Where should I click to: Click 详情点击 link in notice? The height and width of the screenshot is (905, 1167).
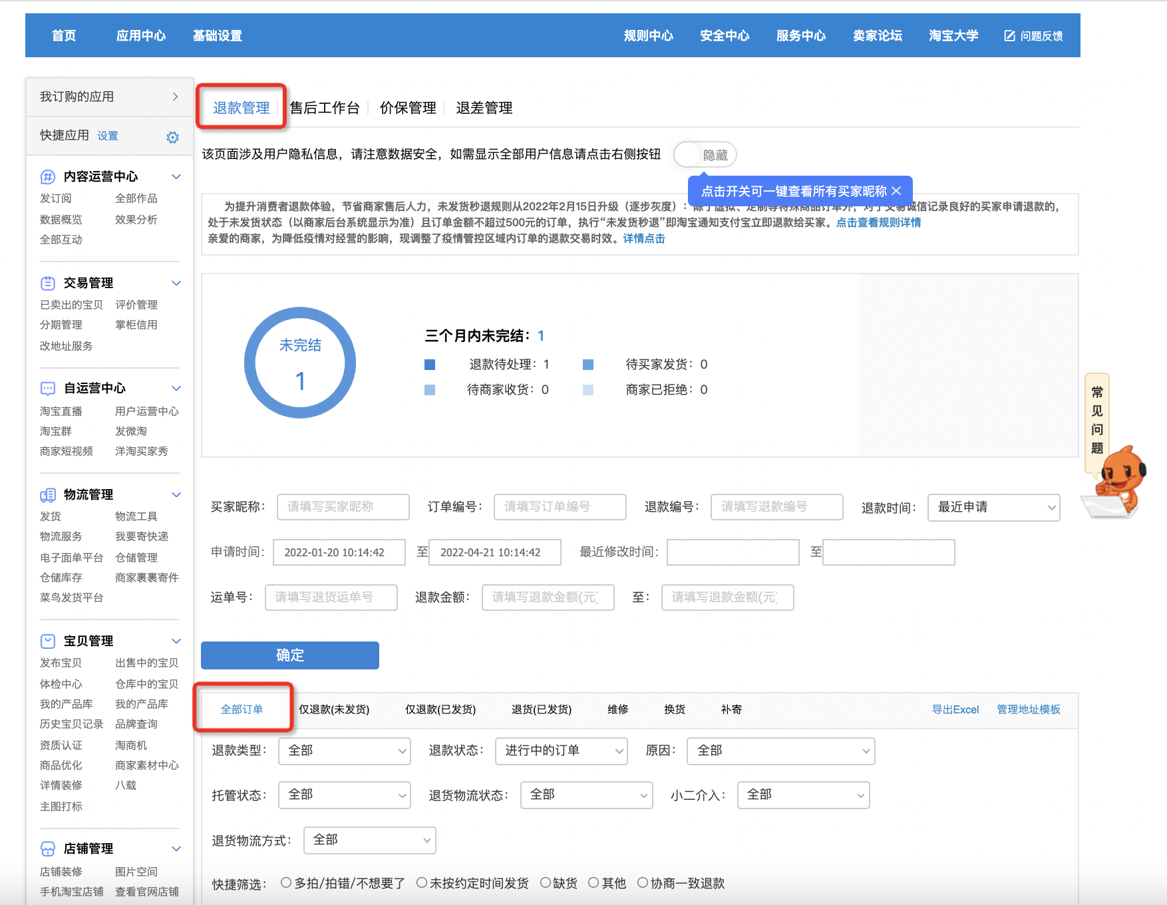point(644,238)
